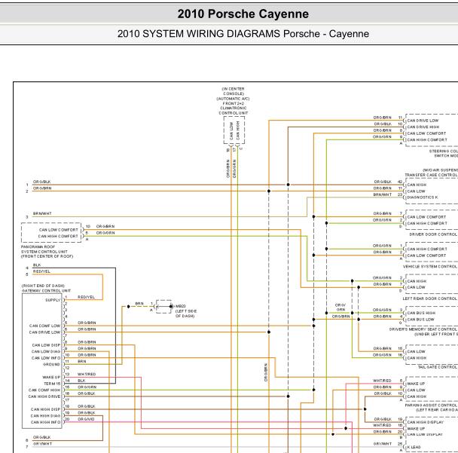This screenshot has width=458, height=453.
Task: Select the "CAN LOW COMFORT" label in Panorama Roof box
Action: pyautogui.click(x=59, y=230)
